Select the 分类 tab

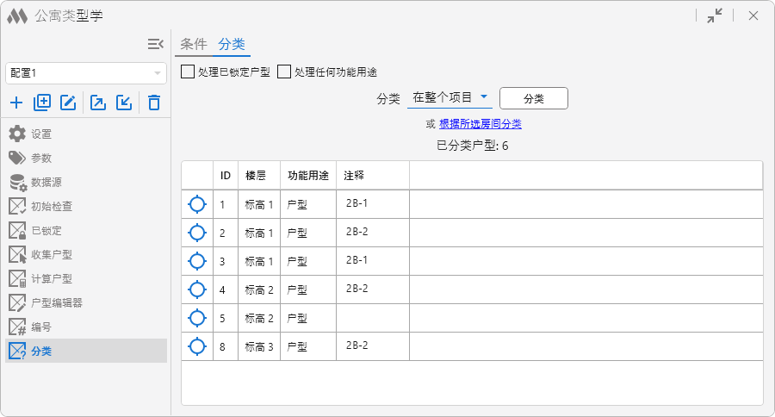(x=232, y=44)
